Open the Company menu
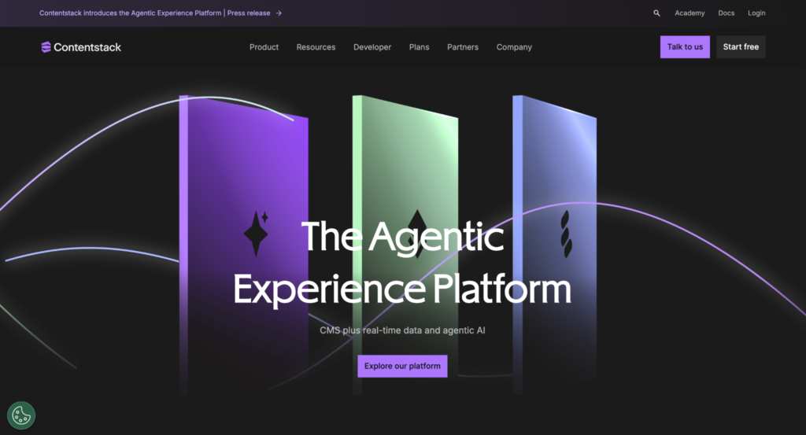 (x=514, y=47)
